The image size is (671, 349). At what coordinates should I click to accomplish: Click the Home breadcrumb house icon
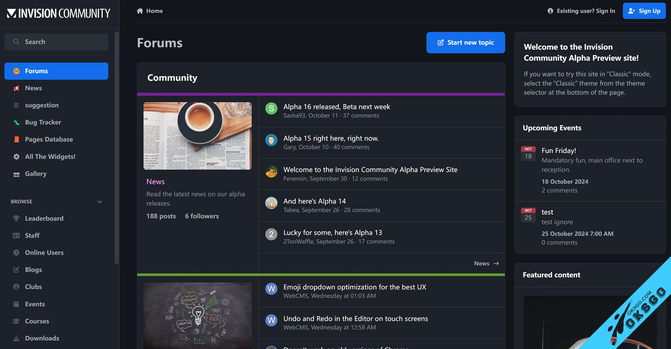click(x=140, y=11)
